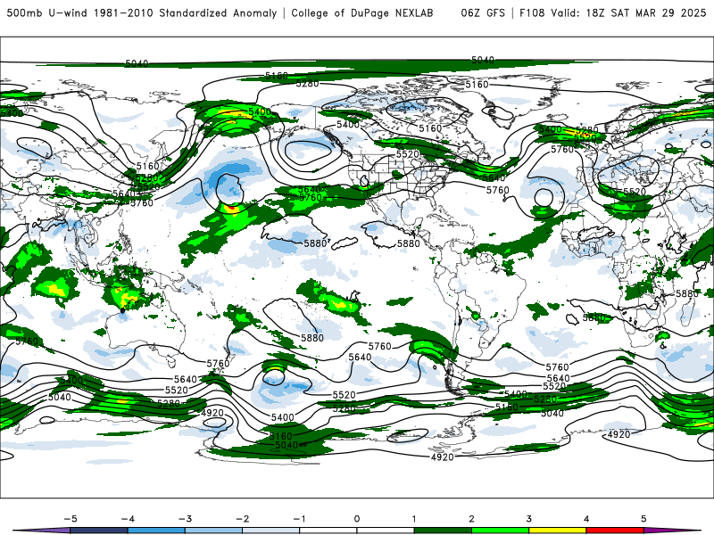Click the "1" colorbar tick label

tap(414, 519)
